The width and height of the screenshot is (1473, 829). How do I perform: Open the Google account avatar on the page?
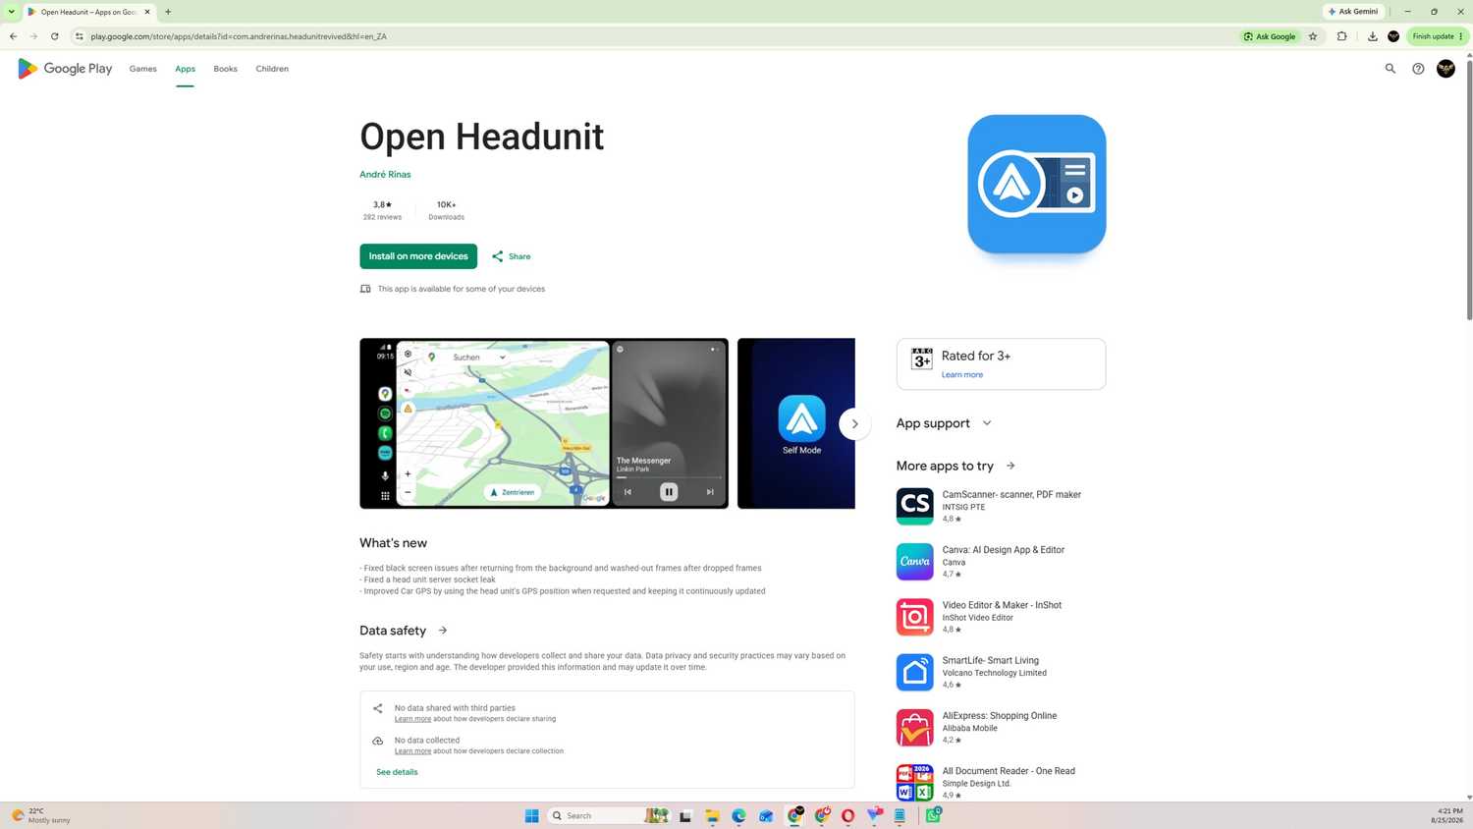(x=1446, y=69)
